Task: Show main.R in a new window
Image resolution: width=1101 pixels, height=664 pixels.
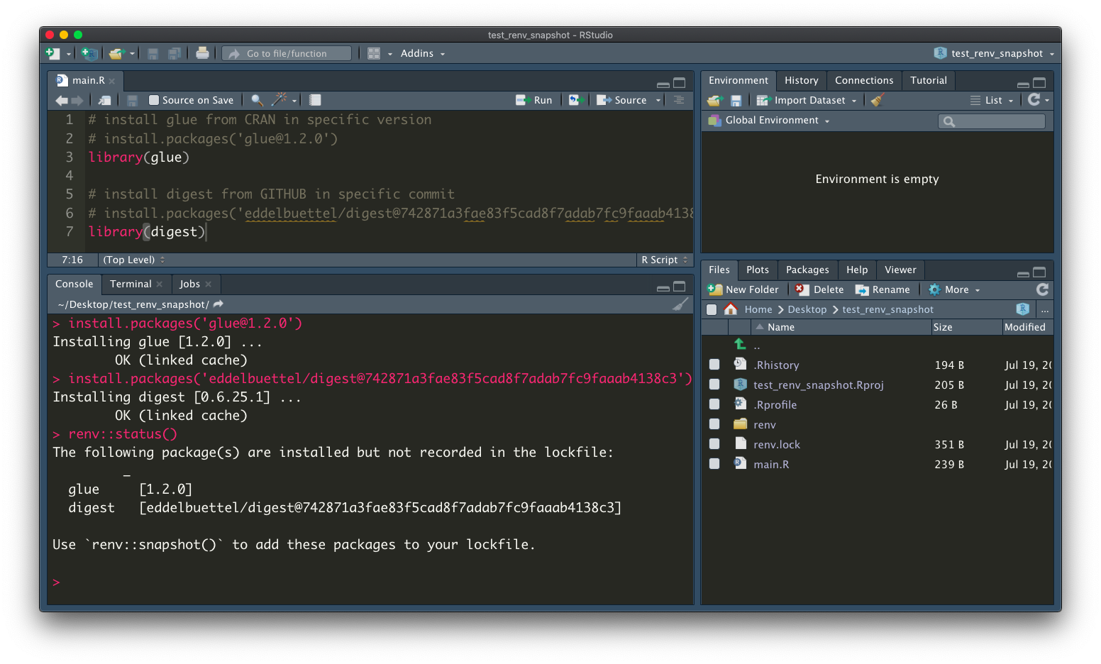Action: pos(105,101)
